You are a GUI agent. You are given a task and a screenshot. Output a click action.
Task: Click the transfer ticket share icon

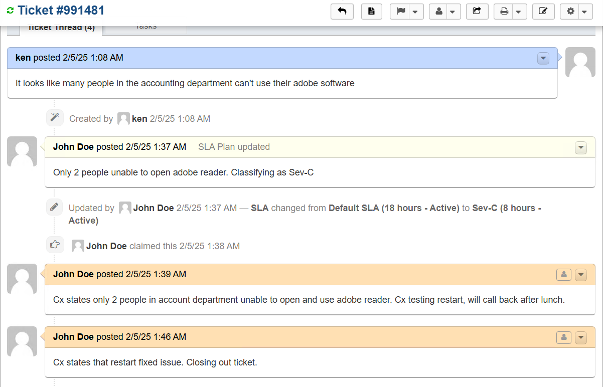pos(477,11)
